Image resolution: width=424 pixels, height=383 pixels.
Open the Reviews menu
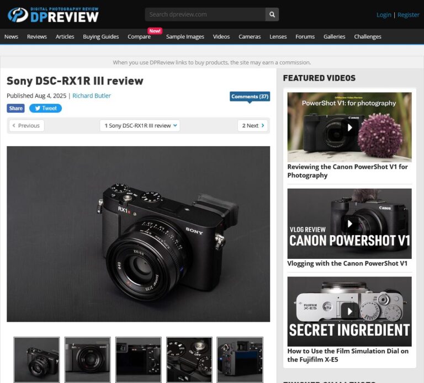[x=37, y=37]
